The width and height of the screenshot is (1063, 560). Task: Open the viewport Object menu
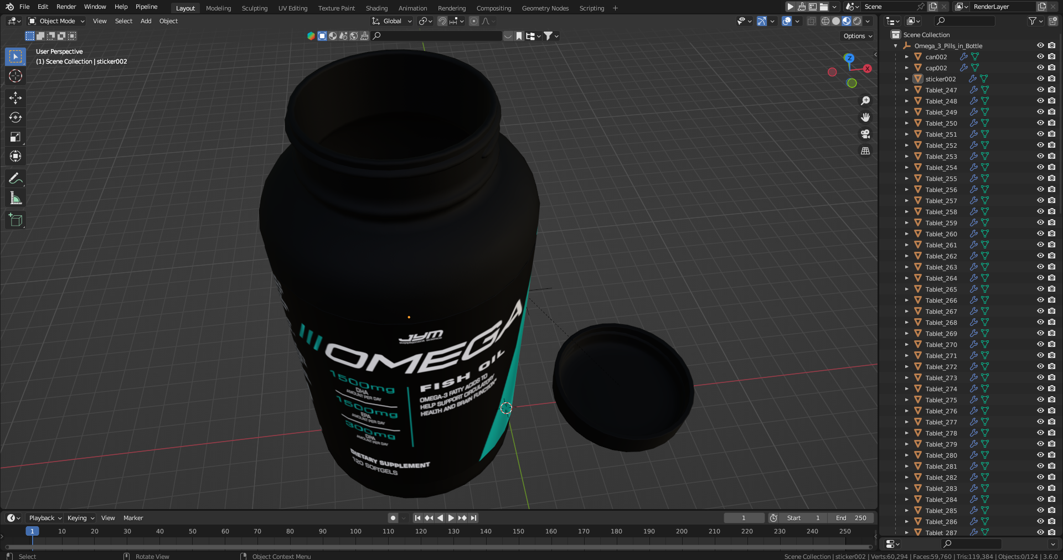tap(168, 21)
